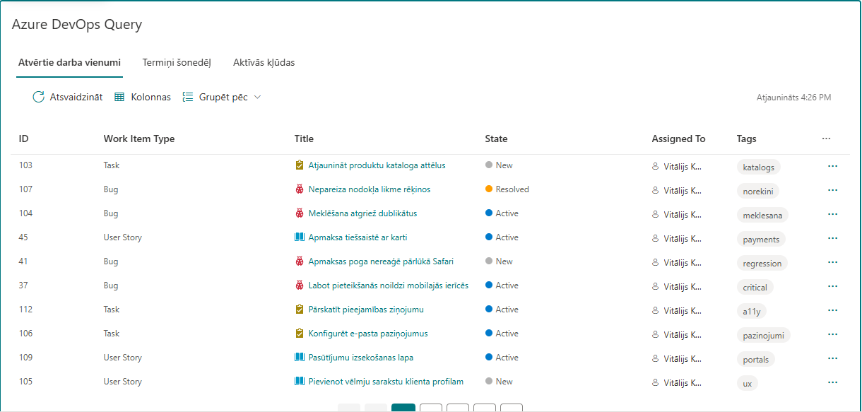The image size is (862, 412).
Task: Click the ID 45 link
Action: coord(23,237)
